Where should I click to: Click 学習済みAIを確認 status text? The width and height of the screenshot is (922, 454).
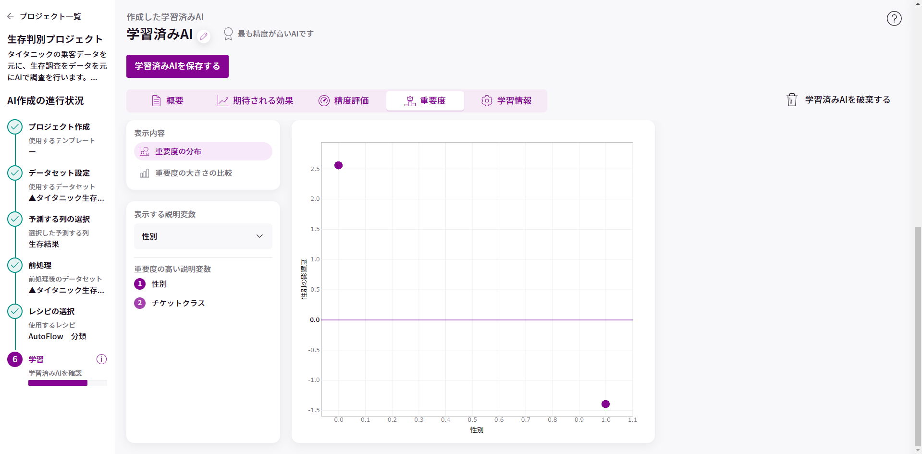[x=55, y=373]
